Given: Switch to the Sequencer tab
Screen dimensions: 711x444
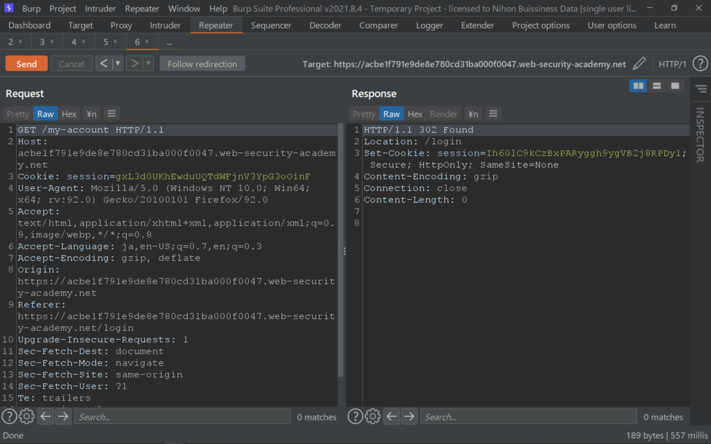Looking at the screenshot, I should (271, 25).
